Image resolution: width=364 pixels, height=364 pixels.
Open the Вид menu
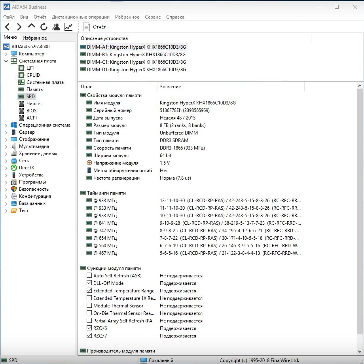(24, 17)
